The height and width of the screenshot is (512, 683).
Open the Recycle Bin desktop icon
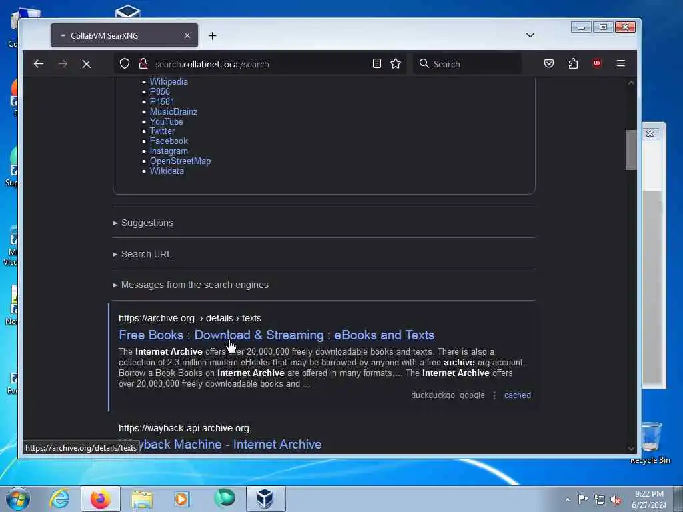651,443
